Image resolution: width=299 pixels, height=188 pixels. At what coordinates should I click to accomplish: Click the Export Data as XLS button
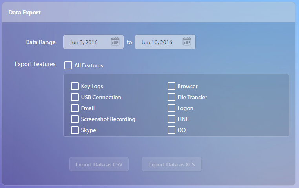(x=171, y=164)
